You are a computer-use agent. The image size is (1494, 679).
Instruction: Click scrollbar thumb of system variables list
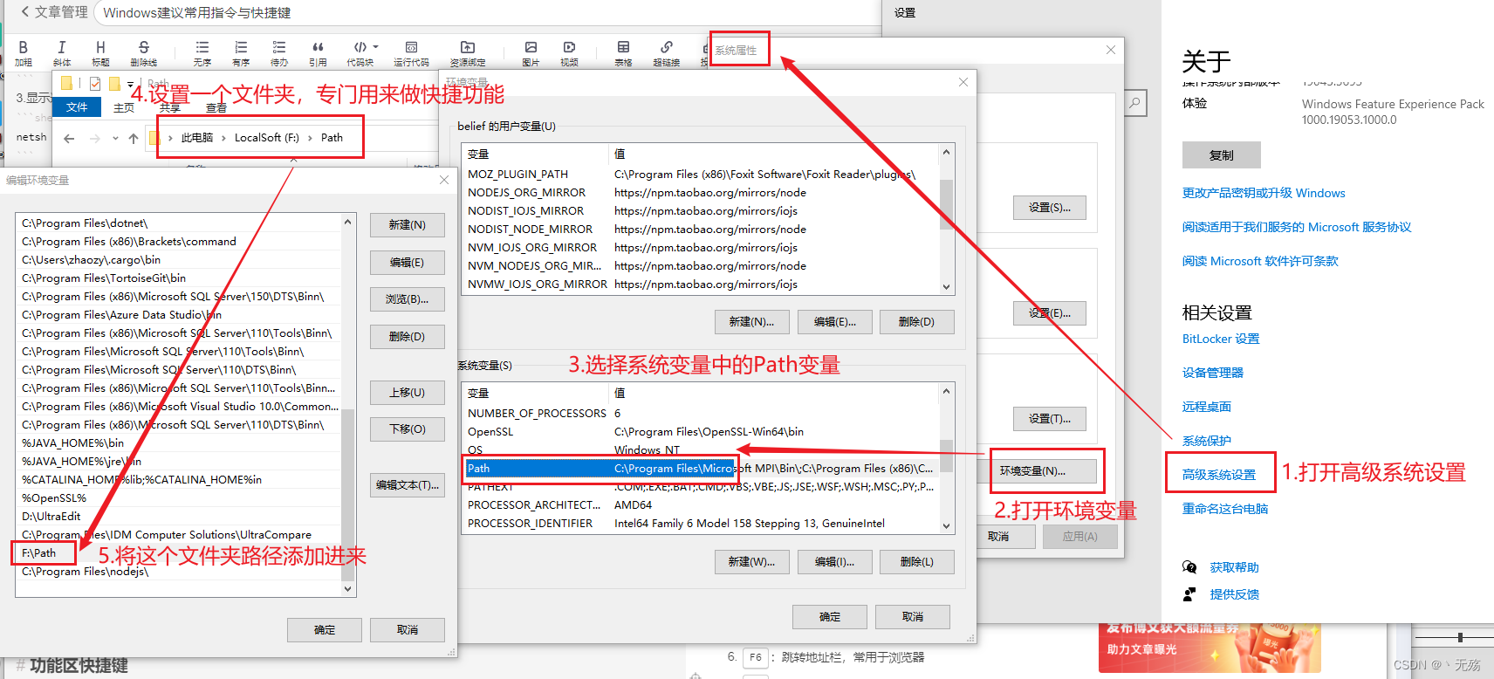pyautogui.click(x=946, y=455)
